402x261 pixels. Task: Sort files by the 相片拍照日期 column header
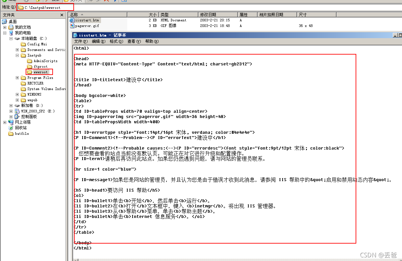[277, 14]
